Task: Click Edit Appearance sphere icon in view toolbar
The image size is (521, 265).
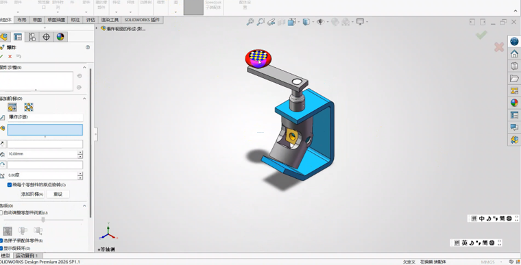Action: [x=335, y=22]
